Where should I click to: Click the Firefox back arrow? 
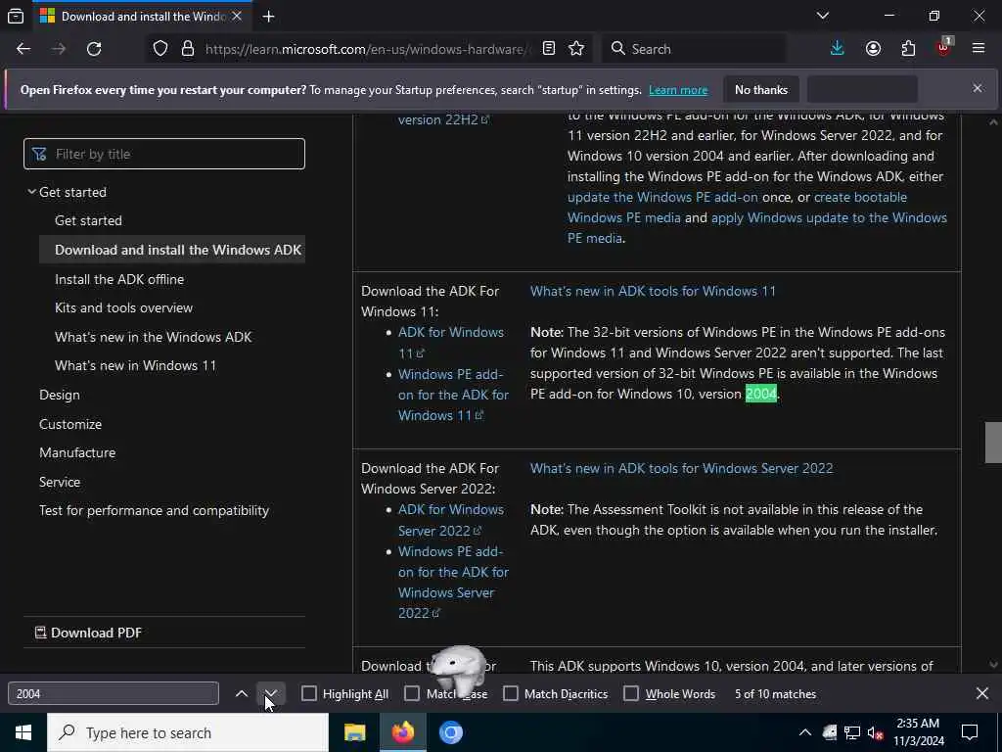point(23,49)
